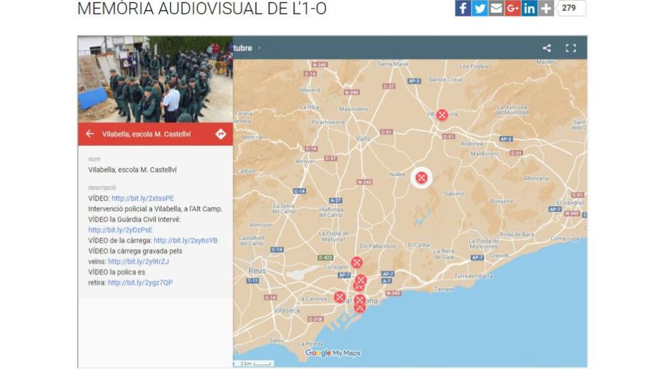
Task: Click the LinkedIn share icon
Action: (529, 8)
